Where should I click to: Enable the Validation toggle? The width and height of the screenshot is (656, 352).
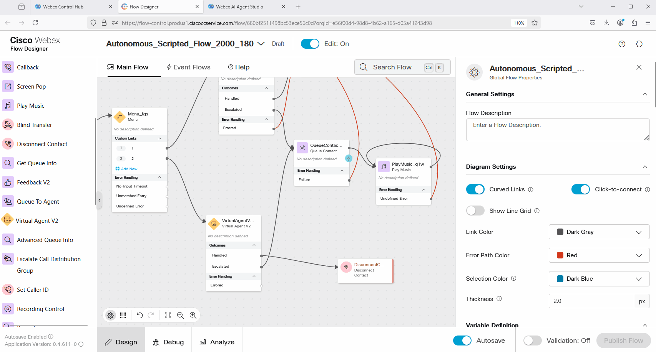point(532,340)
